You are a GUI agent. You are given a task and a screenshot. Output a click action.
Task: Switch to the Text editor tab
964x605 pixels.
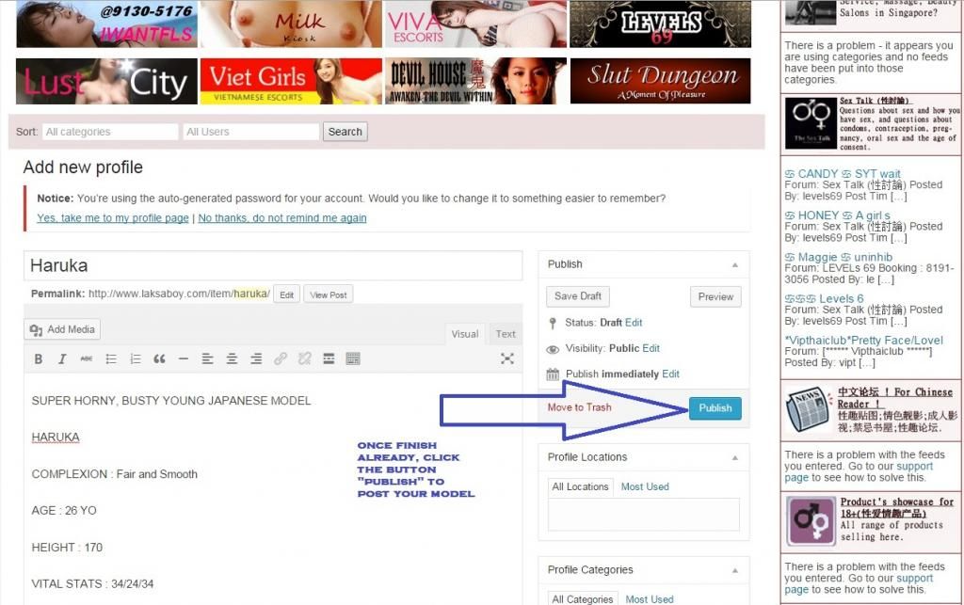pyautogui.click(x=506, y=333)
